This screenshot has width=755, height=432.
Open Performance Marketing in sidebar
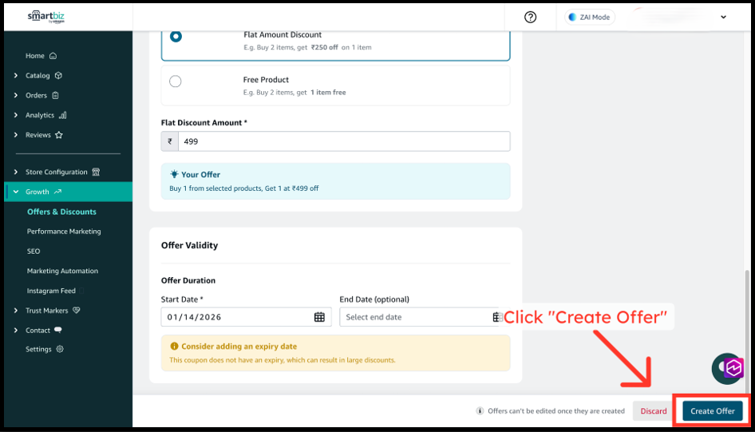pos(64,232)
